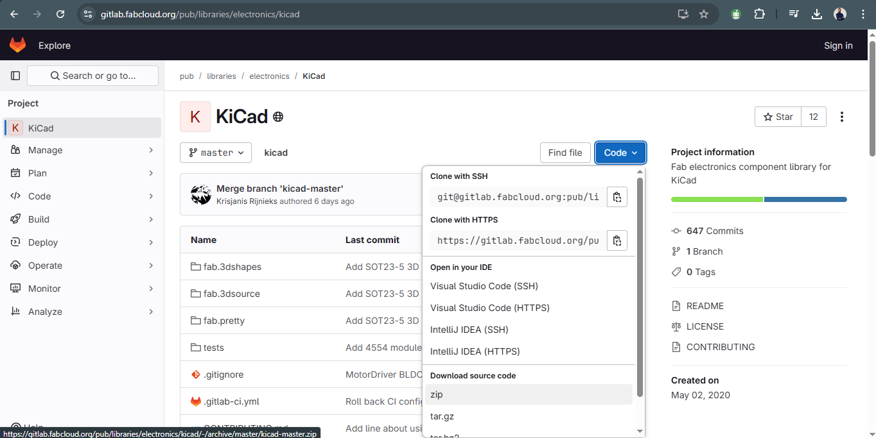Viewport: 876px width, 438px height.
Task: Open the Chrome profile avatar
Action: click(x=840, y=14)
